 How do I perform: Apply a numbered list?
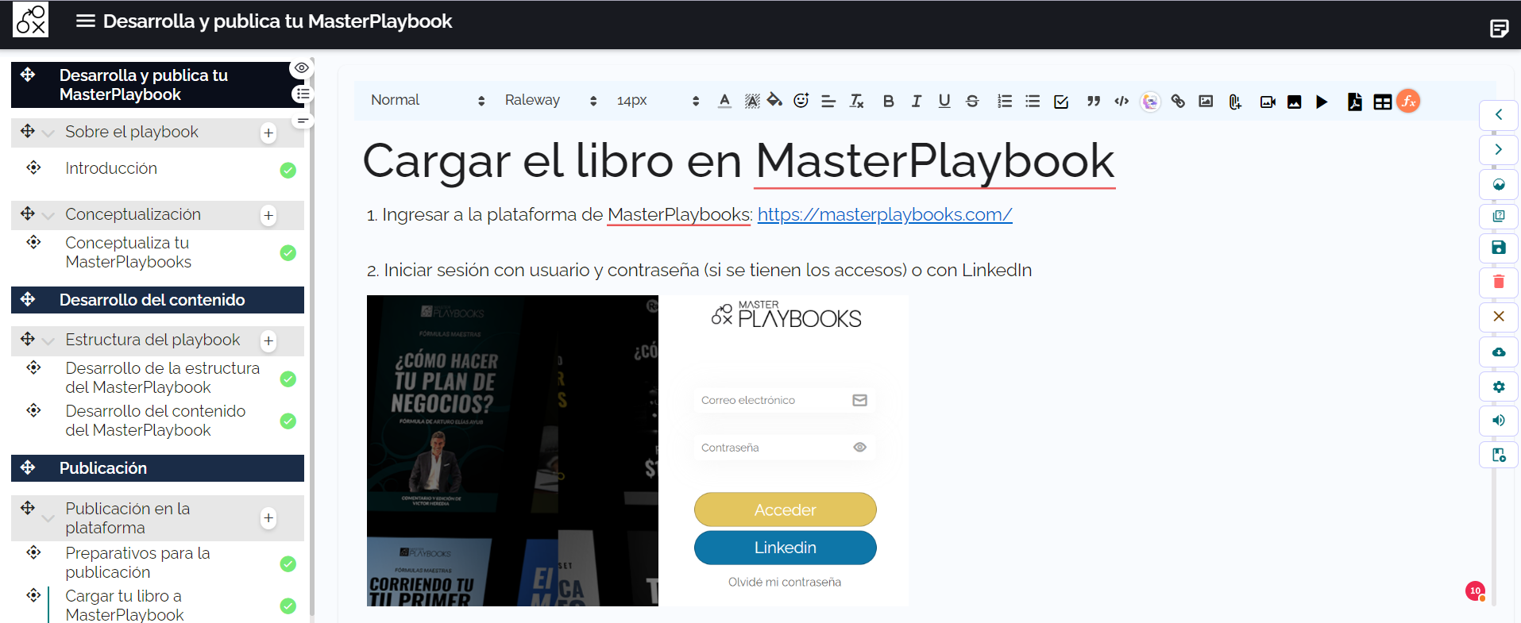[x=1005, y=101]
